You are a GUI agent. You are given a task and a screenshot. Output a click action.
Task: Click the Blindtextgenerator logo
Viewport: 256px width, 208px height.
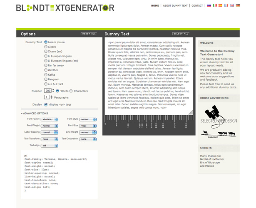coord(65,8)
